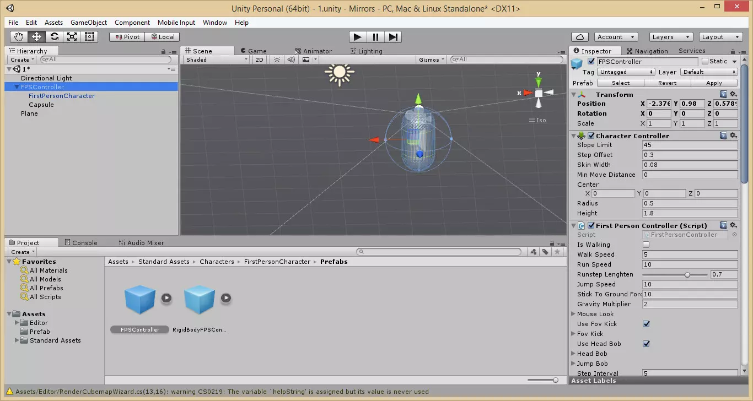
Task: Toggle scene audio speaker icon
Action: point(291,59)
